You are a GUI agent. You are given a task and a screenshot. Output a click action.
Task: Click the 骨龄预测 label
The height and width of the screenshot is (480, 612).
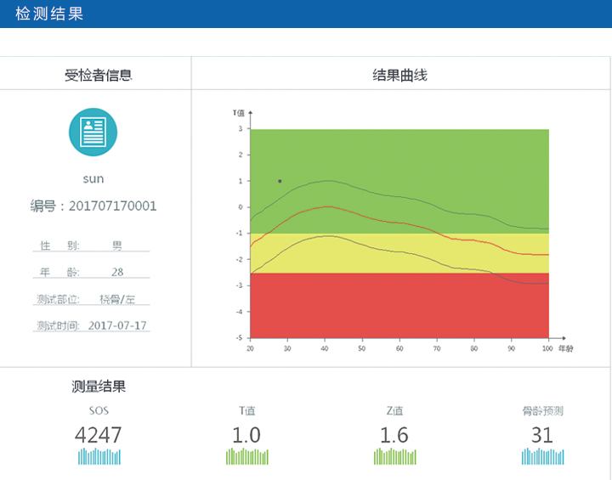pos(542,410)
